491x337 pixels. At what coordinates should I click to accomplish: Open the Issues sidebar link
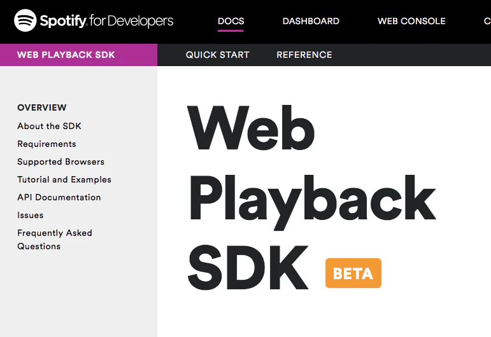click(31, 215)
